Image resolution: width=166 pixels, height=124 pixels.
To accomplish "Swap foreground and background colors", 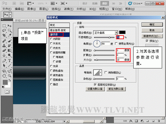I will coord(10,80).
